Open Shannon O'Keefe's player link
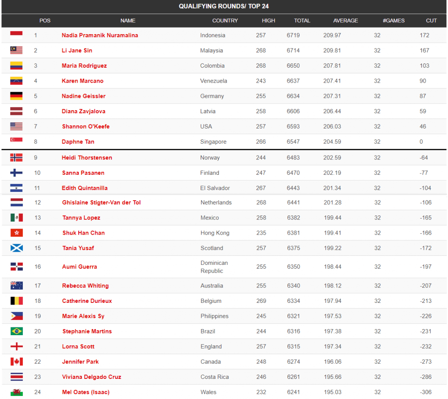 (86, 126)
